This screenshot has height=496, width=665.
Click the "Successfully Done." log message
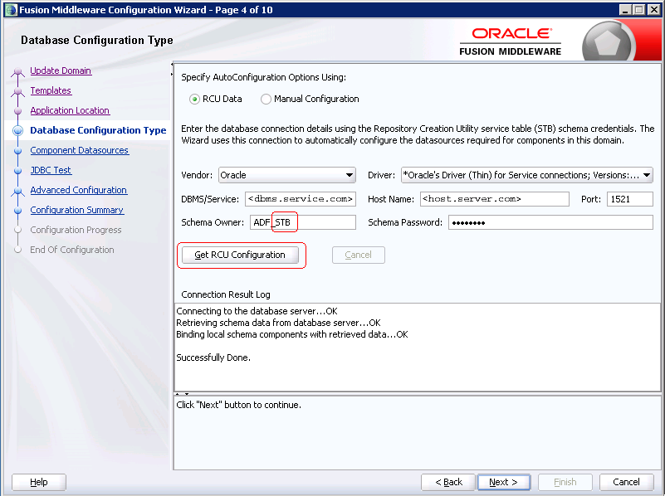(213, 358)
